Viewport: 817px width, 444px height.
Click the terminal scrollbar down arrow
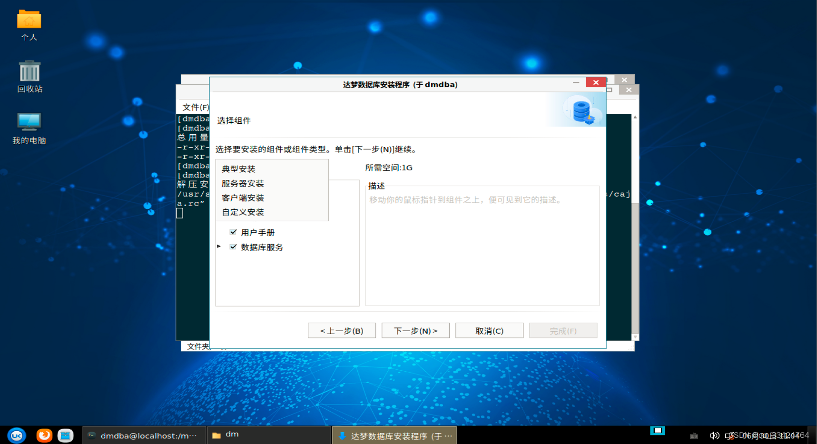pyautogui.click(x=635, y=337)
